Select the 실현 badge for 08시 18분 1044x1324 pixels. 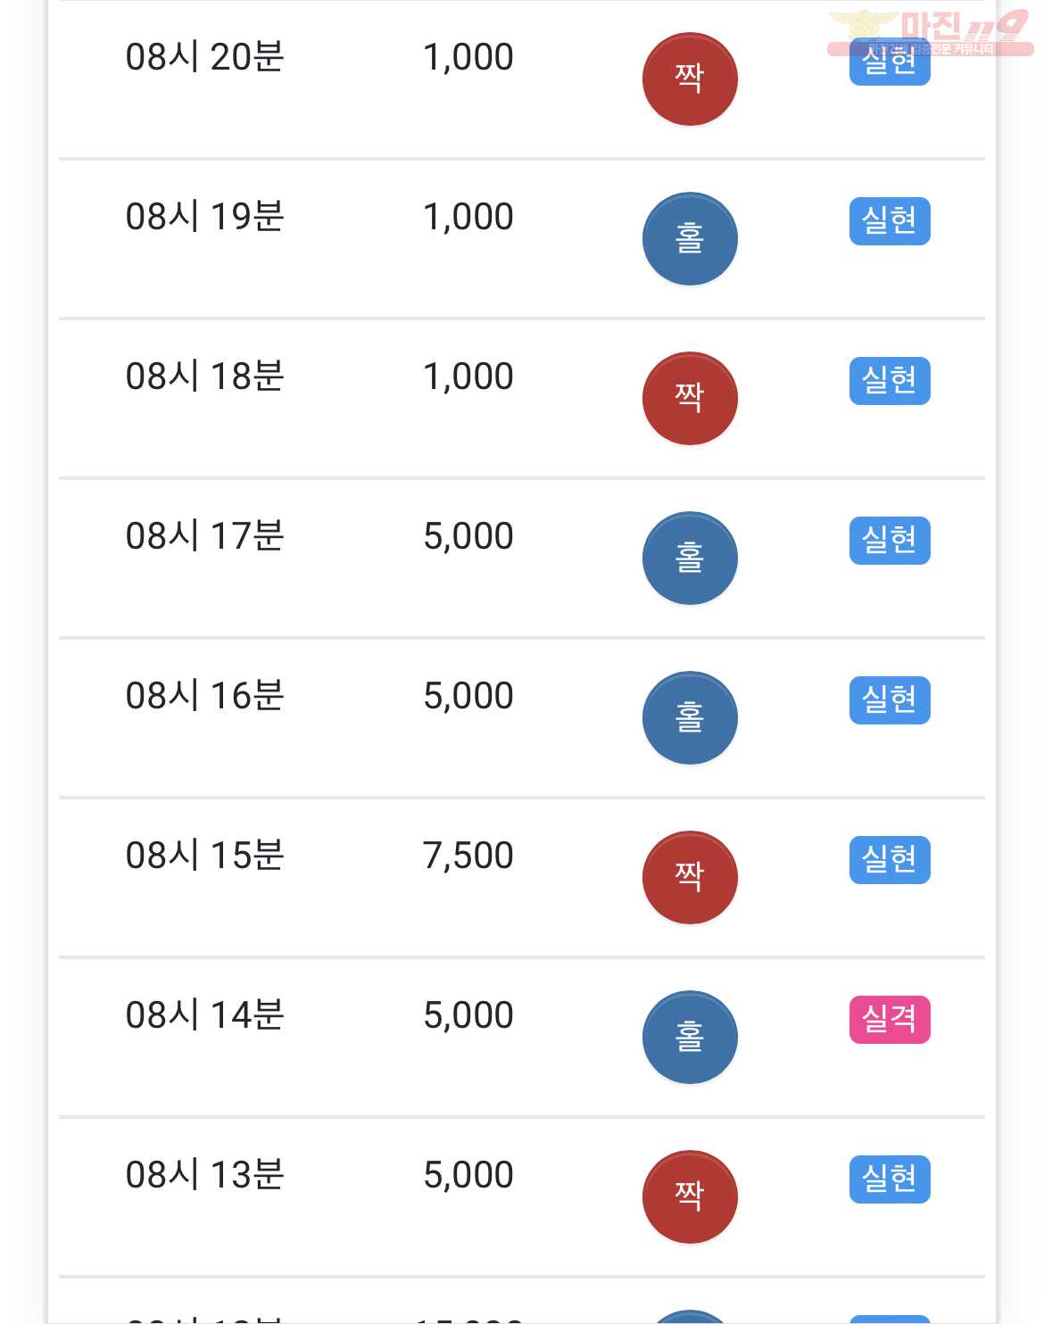pos(890,381)
